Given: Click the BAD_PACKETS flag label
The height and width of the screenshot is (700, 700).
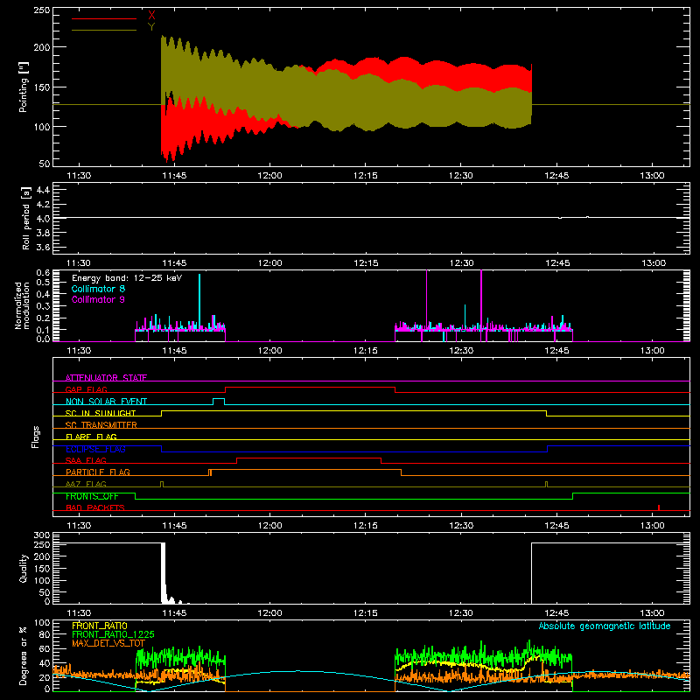Looking at the screenshot, I should pos(95,507).
